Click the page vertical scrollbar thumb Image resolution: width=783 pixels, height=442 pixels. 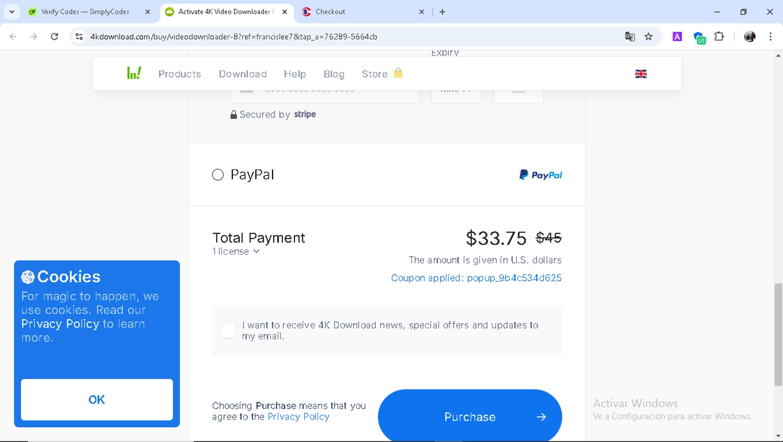click(778, 335)
